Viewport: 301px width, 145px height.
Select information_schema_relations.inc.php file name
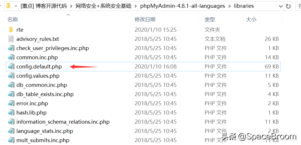[x=63, y=122]
